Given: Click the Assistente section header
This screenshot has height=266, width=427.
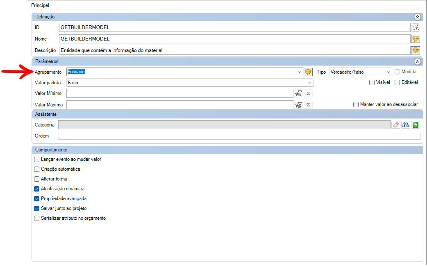Looking at the screenshot, I should (x=227, y=114).
